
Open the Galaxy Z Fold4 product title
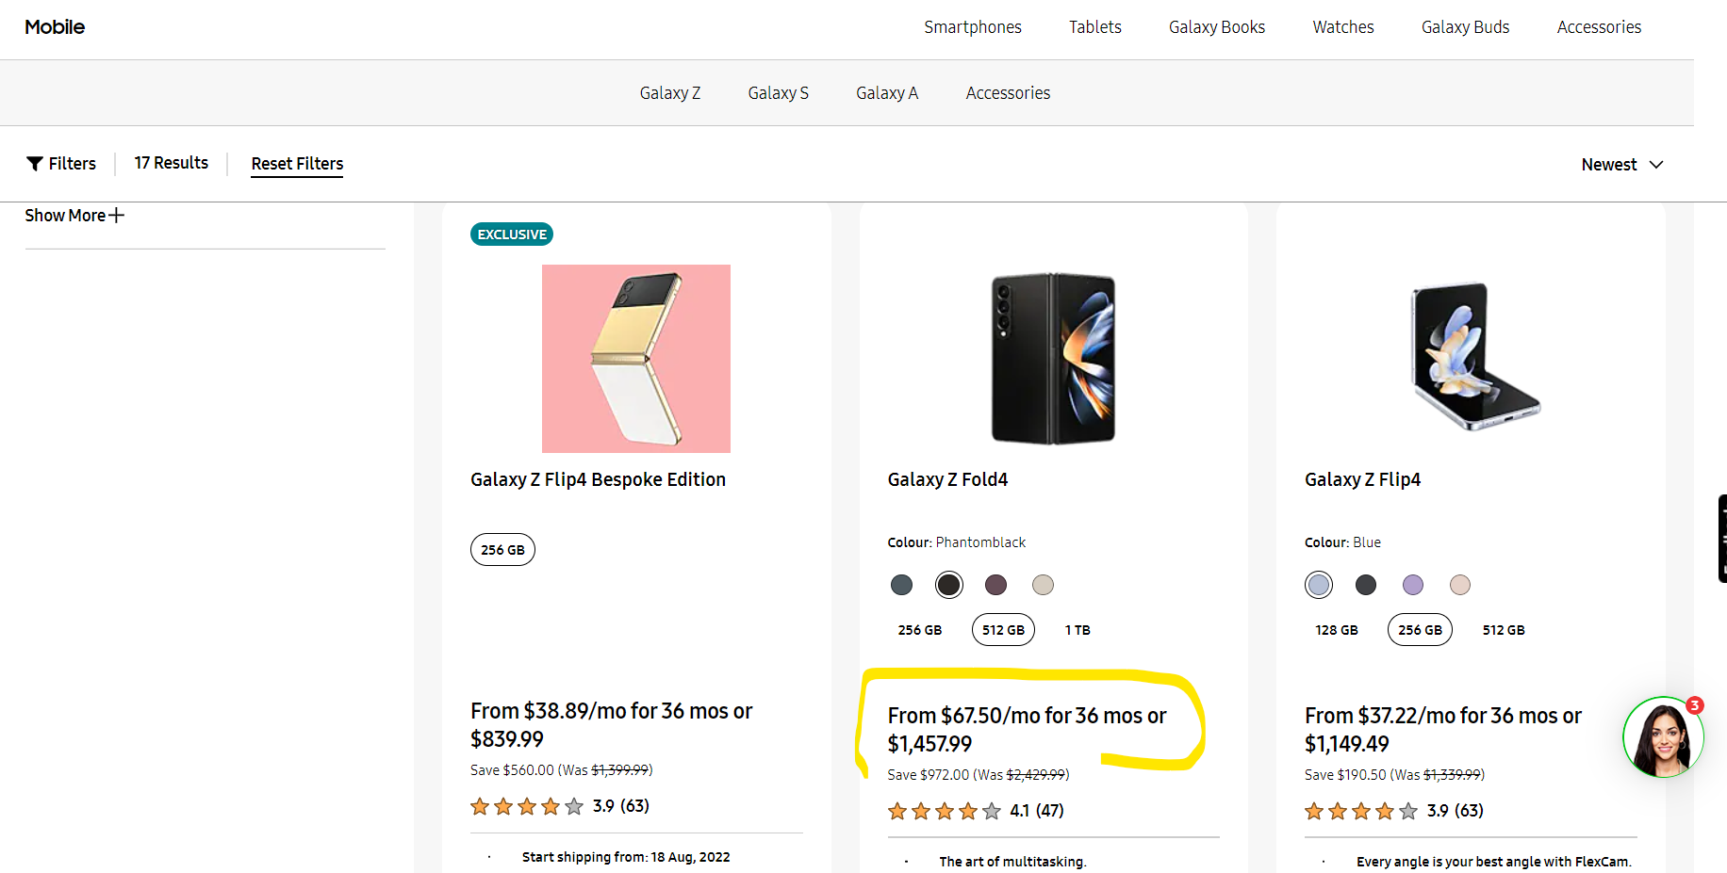pos(947,479)
